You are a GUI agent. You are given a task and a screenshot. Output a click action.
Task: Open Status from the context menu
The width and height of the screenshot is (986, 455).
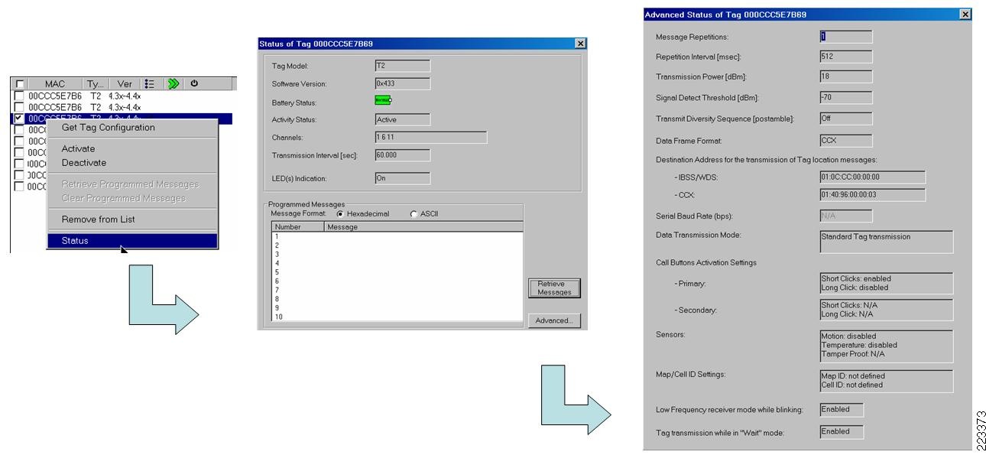click(73, 241)
